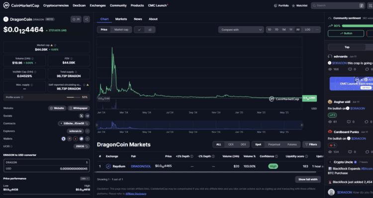Image resolution: width=373 pixels, height=198 pixels.
Task: Switch to the News tab
Action: pyautogui.click(x=138, y=19)
